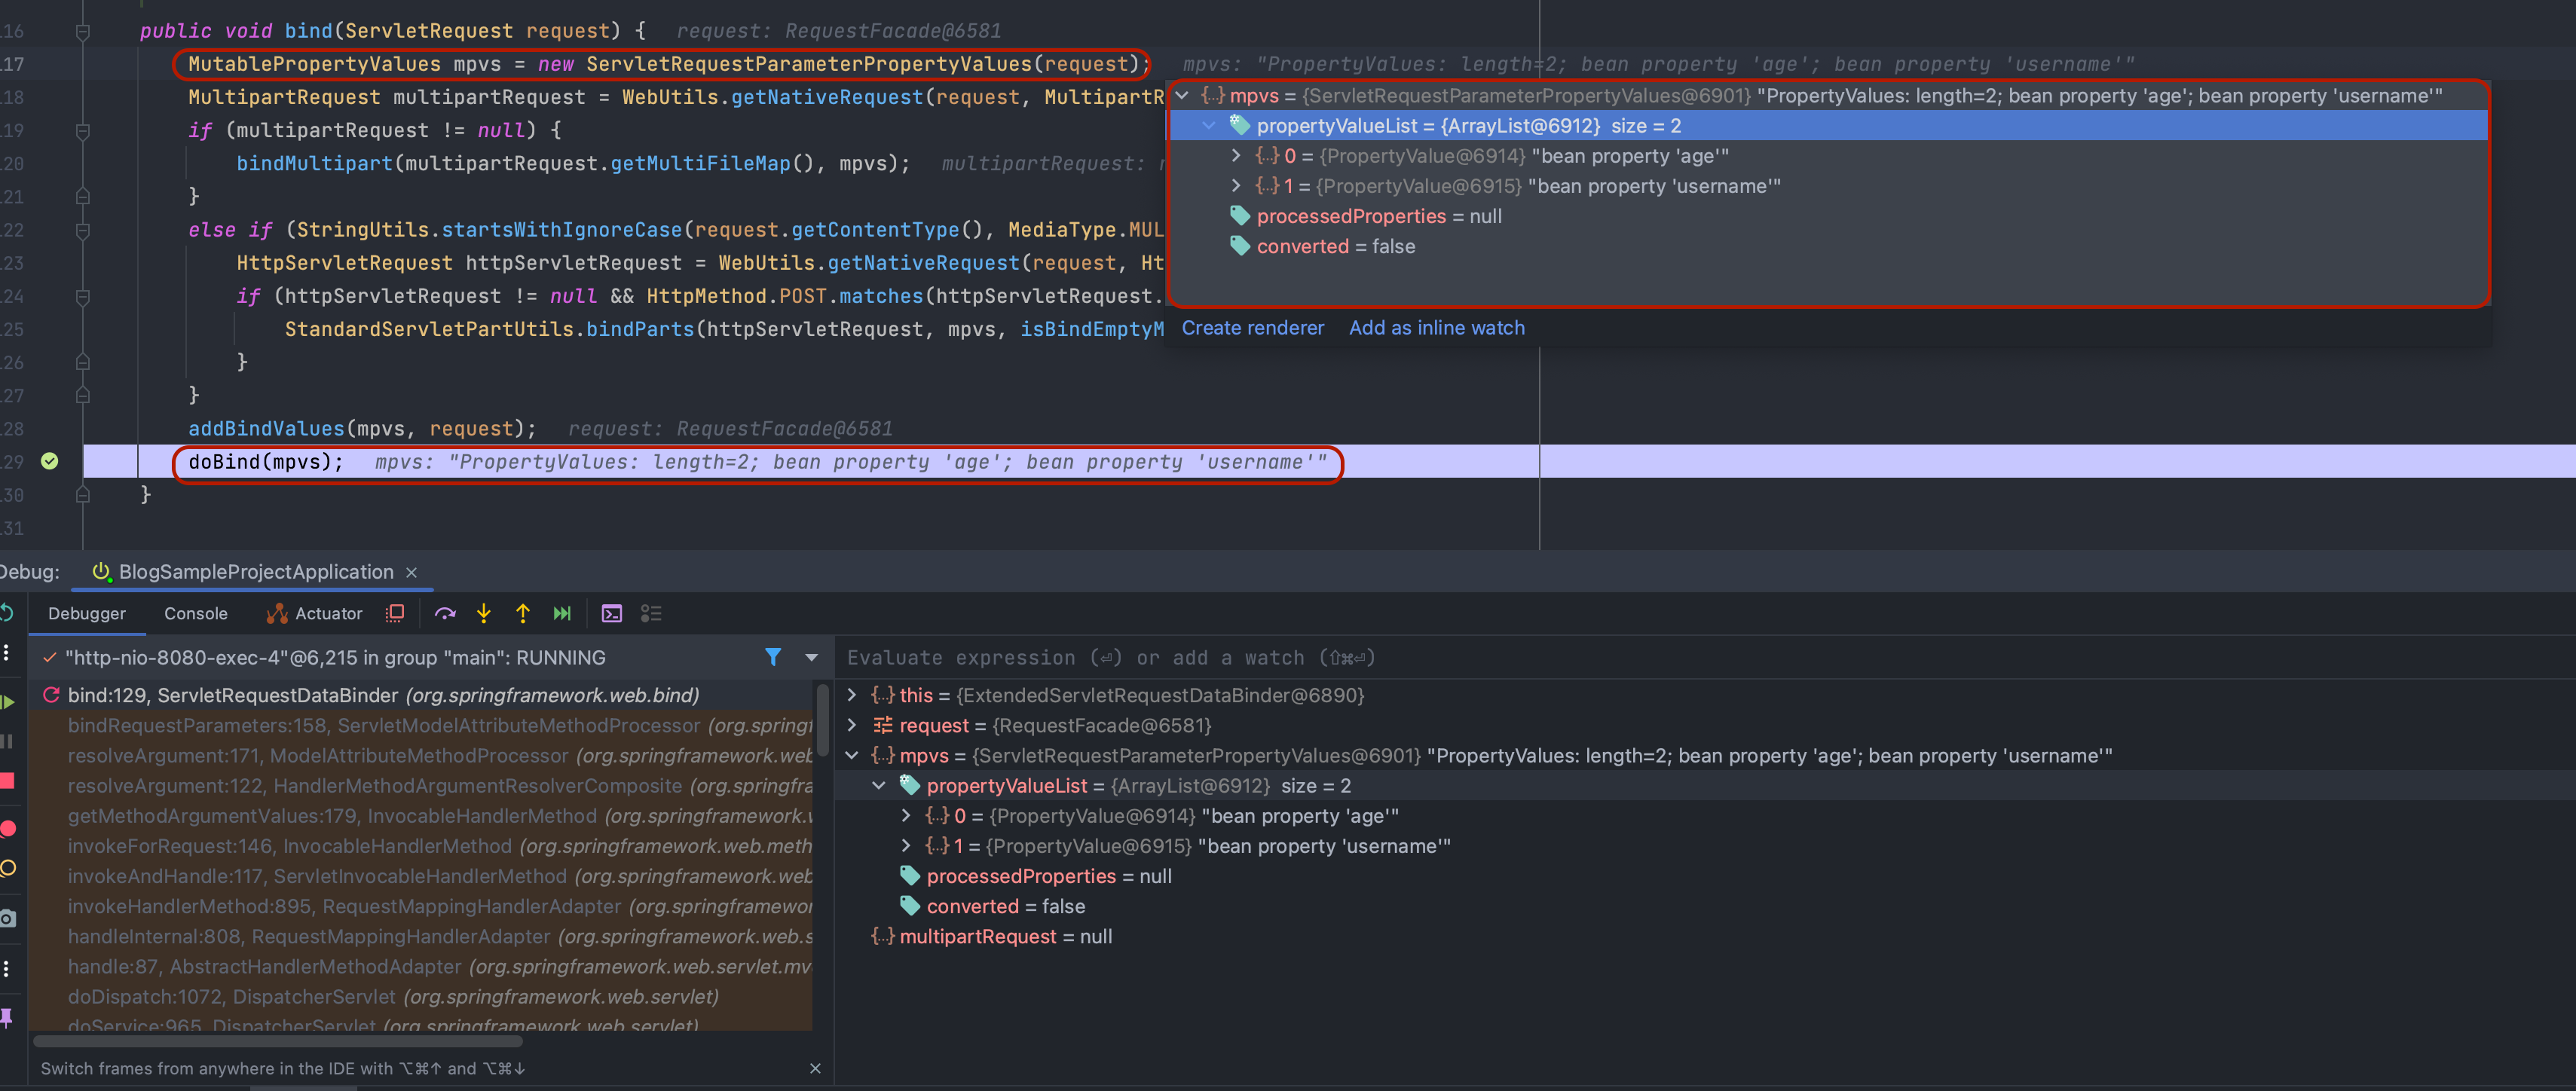Expand the 'this' variable node
2576x1091 pixels.
point(852,695)
